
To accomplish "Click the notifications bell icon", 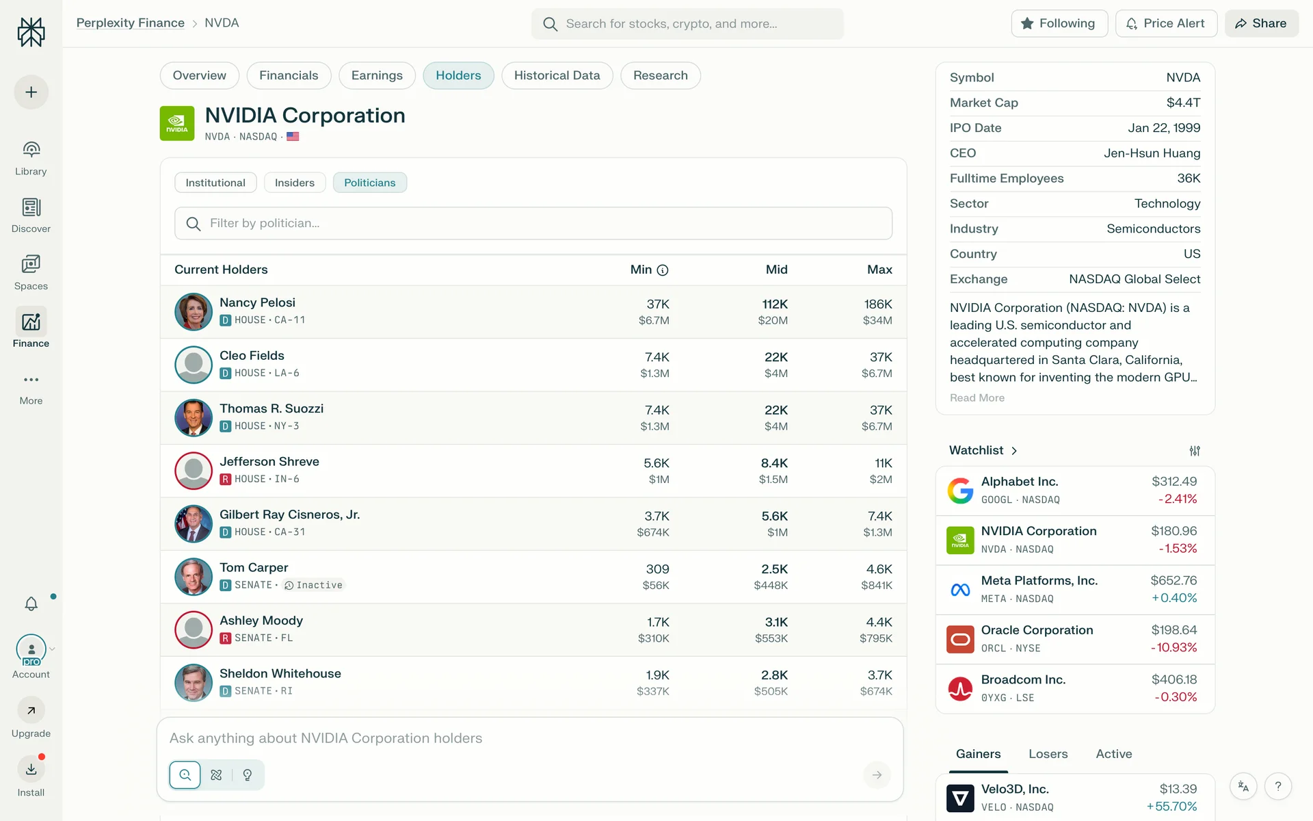I will (x=31, y=603).
